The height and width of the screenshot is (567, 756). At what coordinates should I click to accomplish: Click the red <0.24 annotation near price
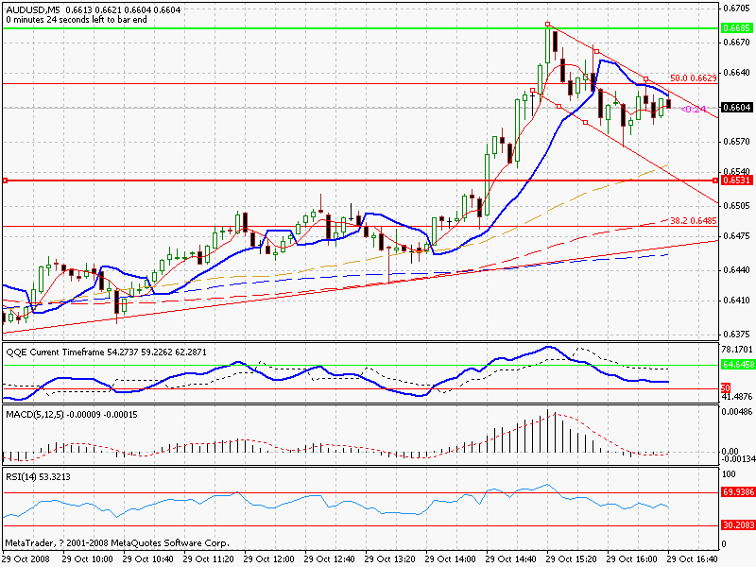pyautogui.click(x=693, y=109)
